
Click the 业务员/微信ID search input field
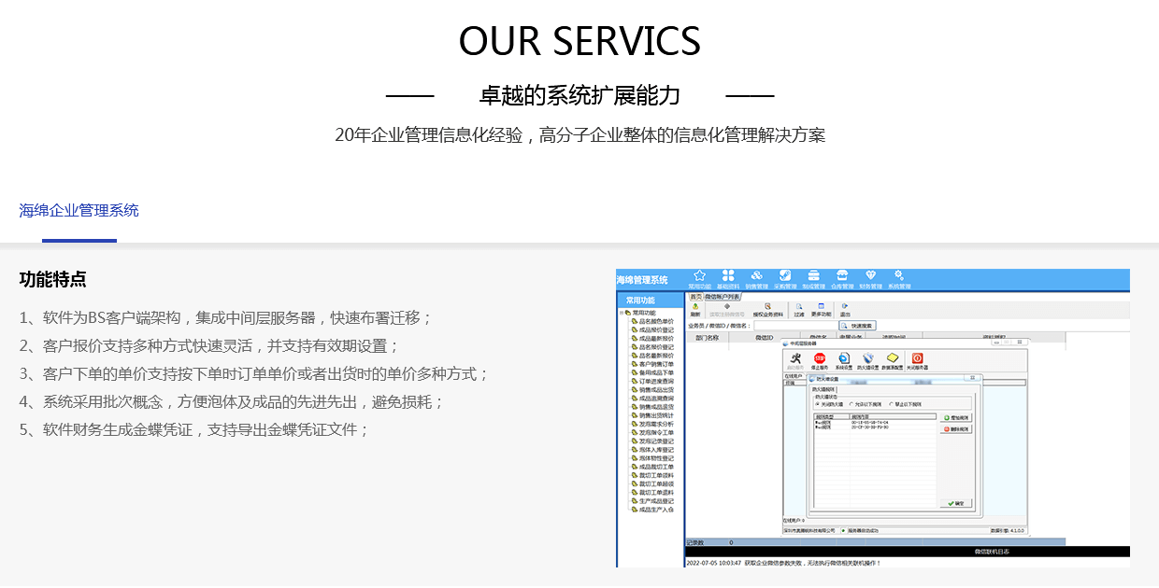coord(795,326)
